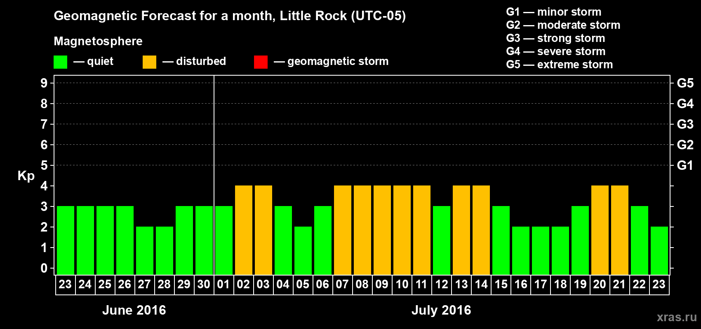Screen dimensions: 701x329
Task: Click the green bar for June 27
Action: [x=145, y=250]
